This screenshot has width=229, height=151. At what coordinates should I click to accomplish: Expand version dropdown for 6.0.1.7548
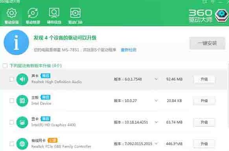(156, 79)
